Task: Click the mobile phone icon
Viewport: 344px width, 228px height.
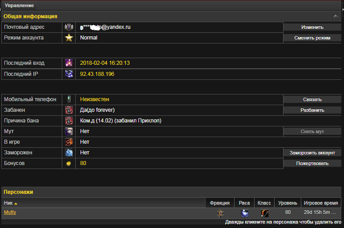Action: pyautogui.click(x=69, y=99)
